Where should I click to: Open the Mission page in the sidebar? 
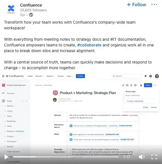pyautogui.click(x=10, y=106)
